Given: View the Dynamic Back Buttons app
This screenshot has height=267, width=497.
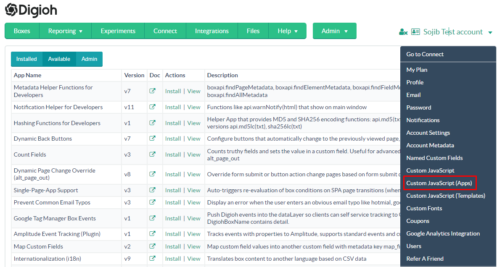Looking at the screenshot, I should tap(194, 139).
